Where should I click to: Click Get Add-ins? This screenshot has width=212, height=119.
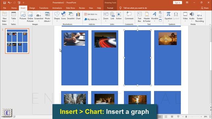tap(90, 14)
